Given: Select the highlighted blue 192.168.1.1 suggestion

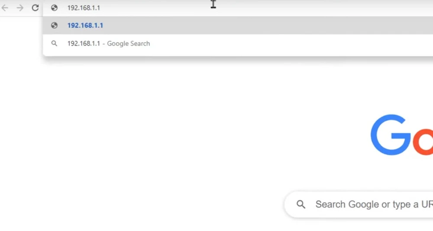Looking at the screenshot, I should pyautogui.click(x=85, y=25).
